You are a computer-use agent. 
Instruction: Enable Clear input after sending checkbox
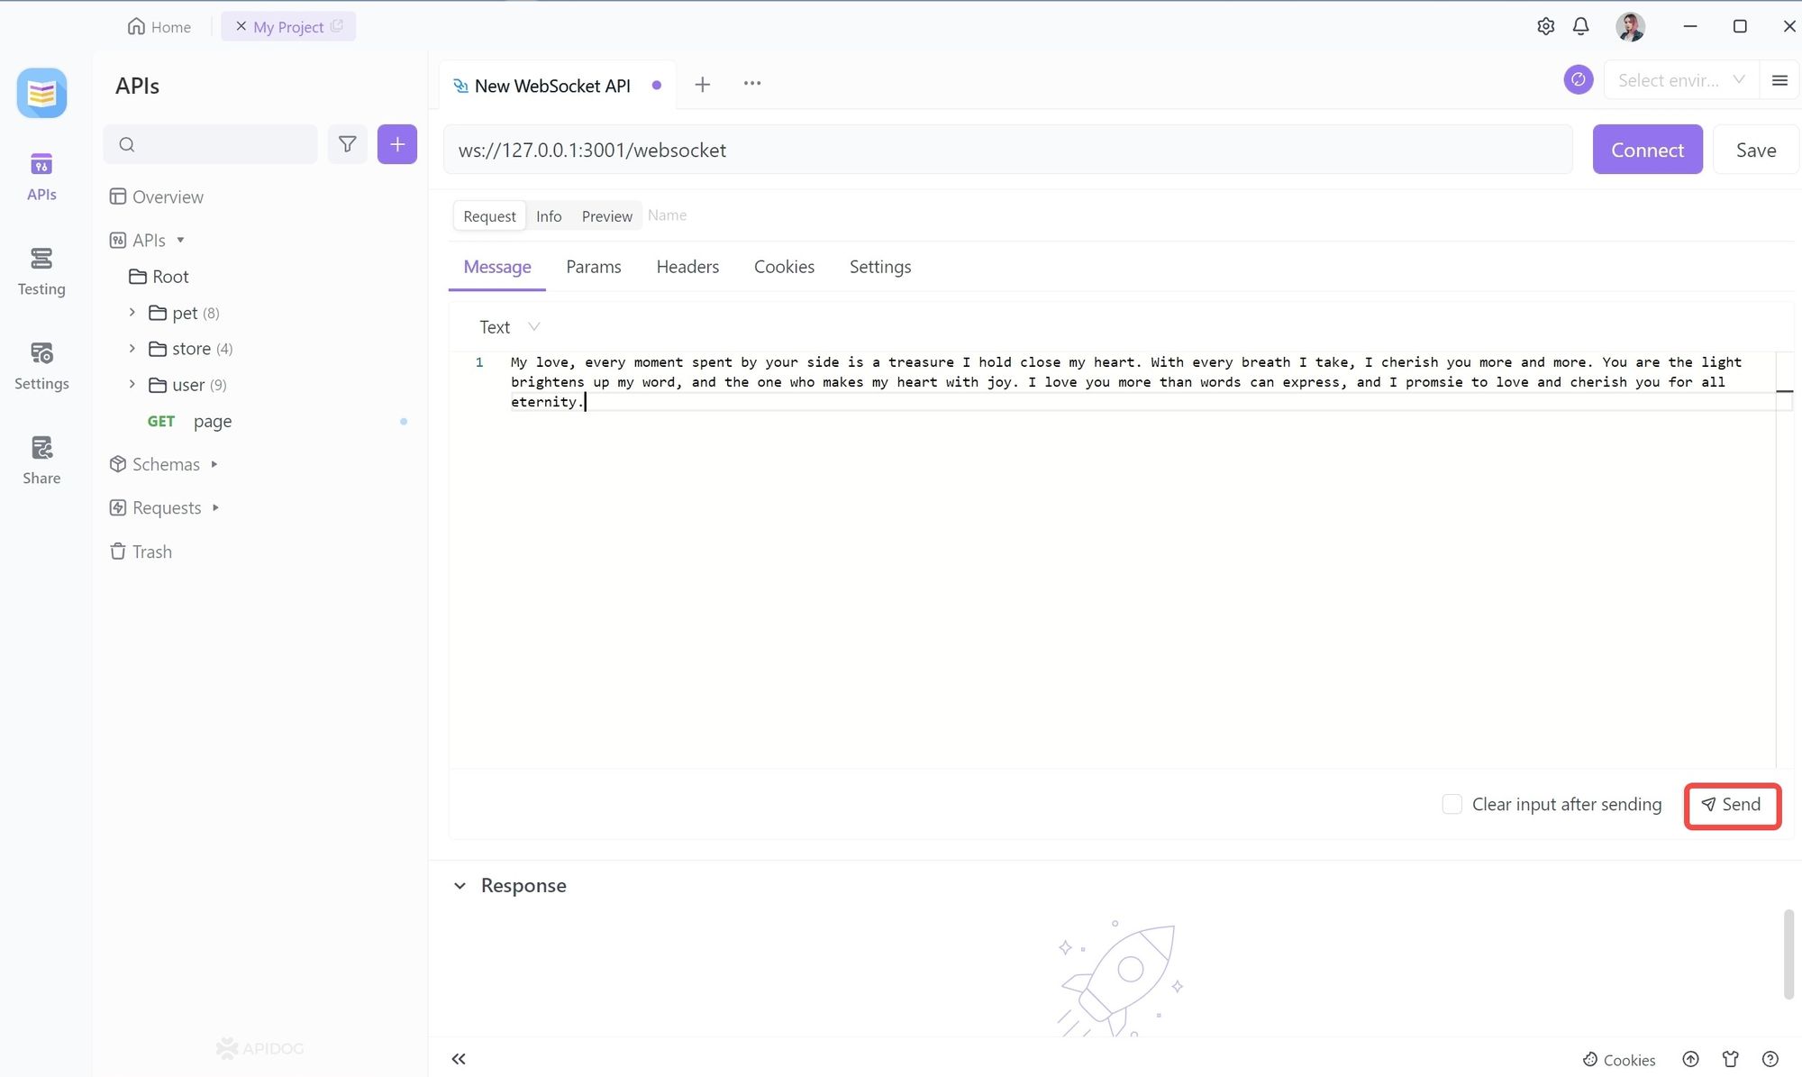[x=1452, y=804]
